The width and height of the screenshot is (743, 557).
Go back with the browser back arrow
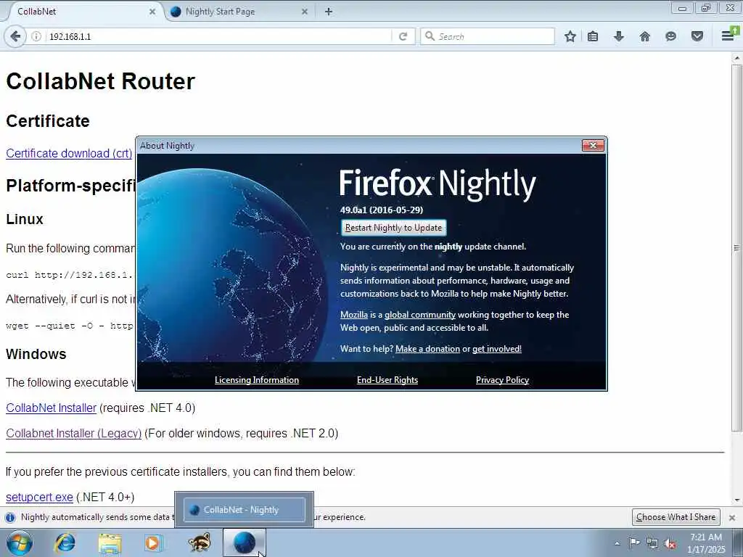(x=15, y=36)
